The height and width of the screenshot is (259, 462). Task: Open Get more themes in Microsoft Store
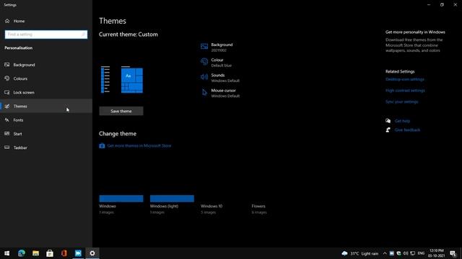click(139, 145)
